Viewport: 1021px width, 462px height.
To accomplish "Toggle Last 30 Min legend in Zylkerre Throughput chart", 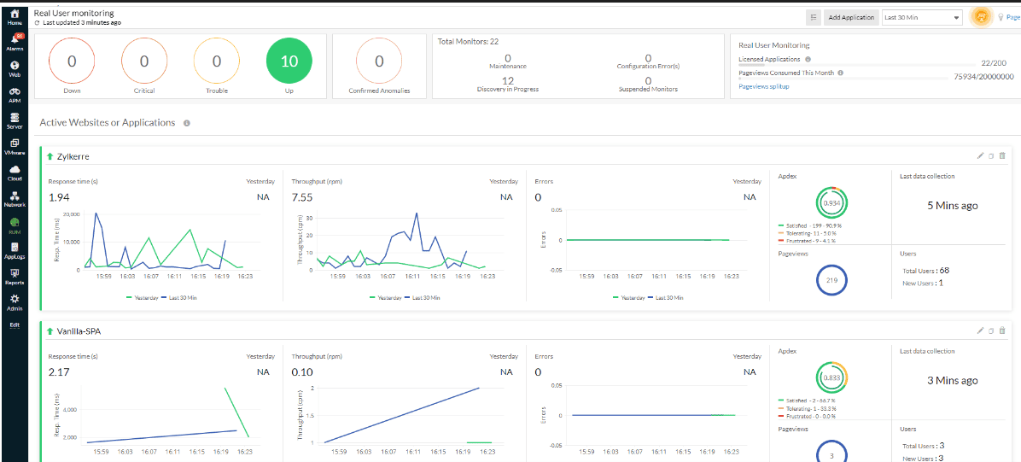I will pos(422,297).
